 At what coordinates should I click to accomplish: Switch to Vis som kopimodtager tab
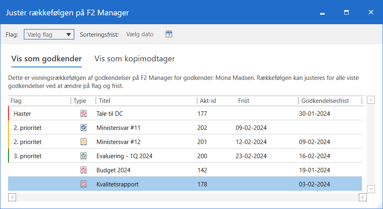[134, 59]
